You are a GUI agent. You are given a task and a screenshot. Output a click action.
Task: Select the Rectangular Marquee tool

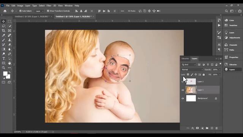pos(9,21)
